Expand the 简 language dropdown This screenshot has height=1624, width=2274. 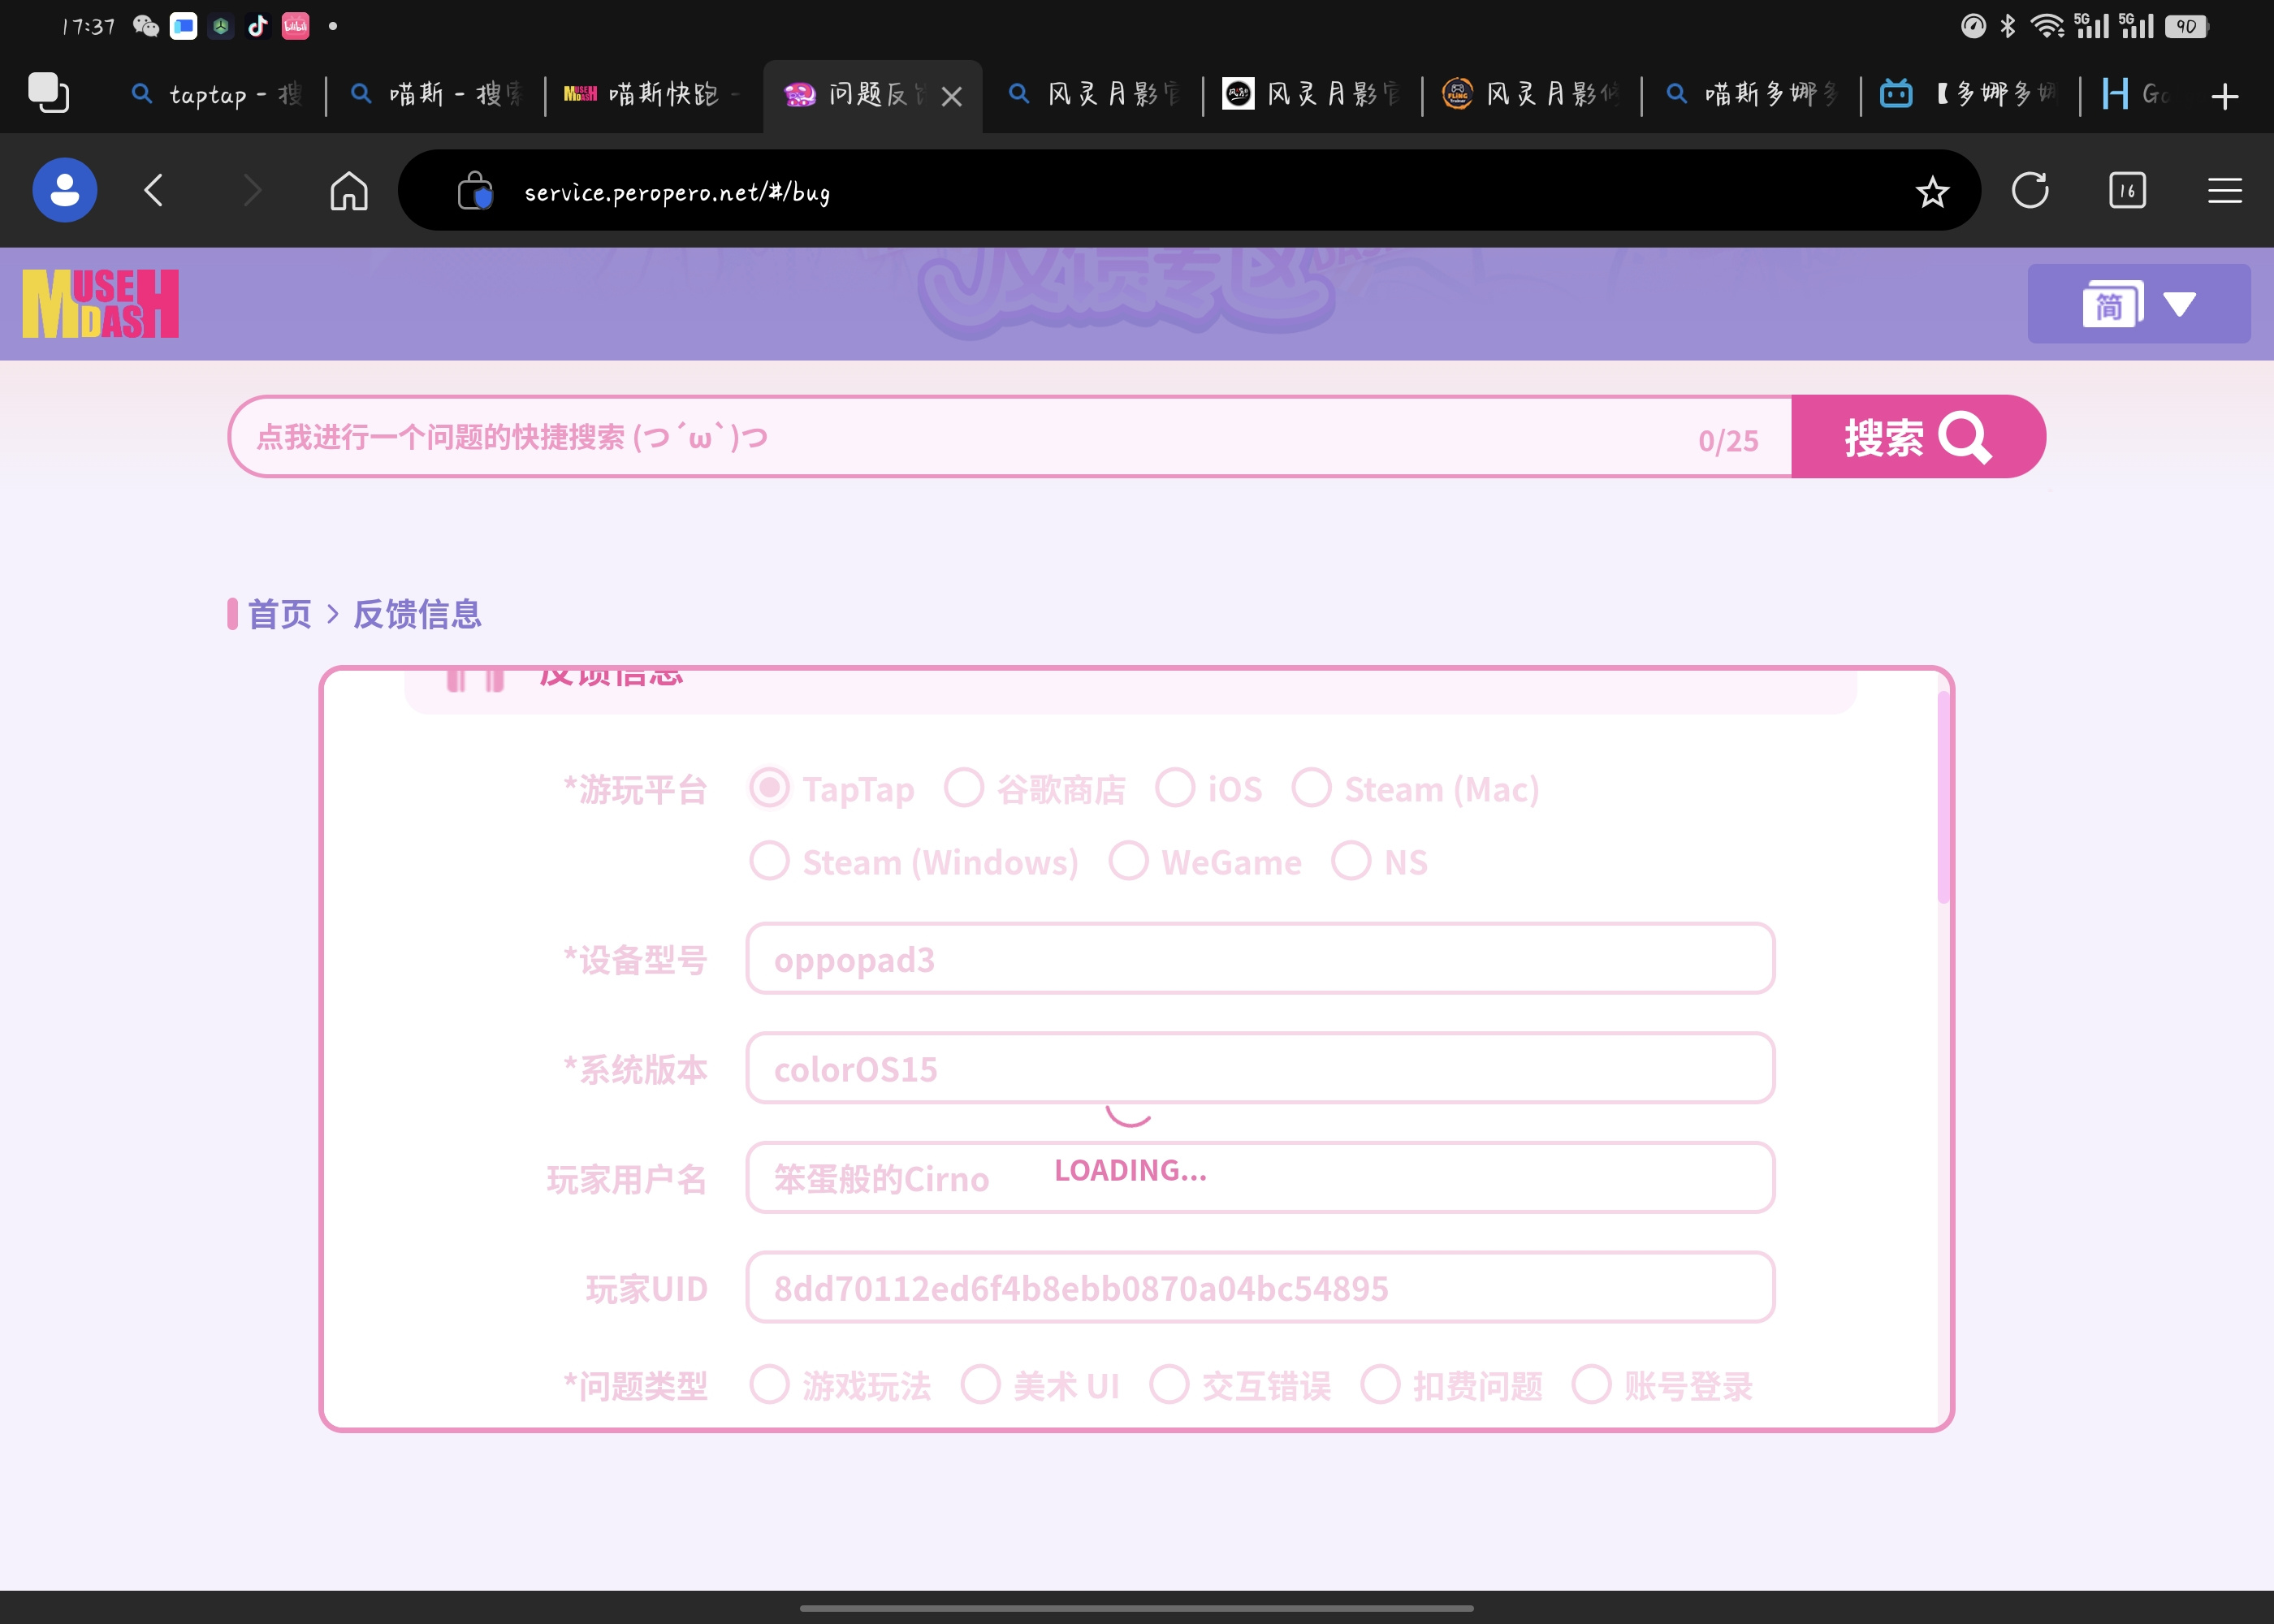[x=2139, y=304]
